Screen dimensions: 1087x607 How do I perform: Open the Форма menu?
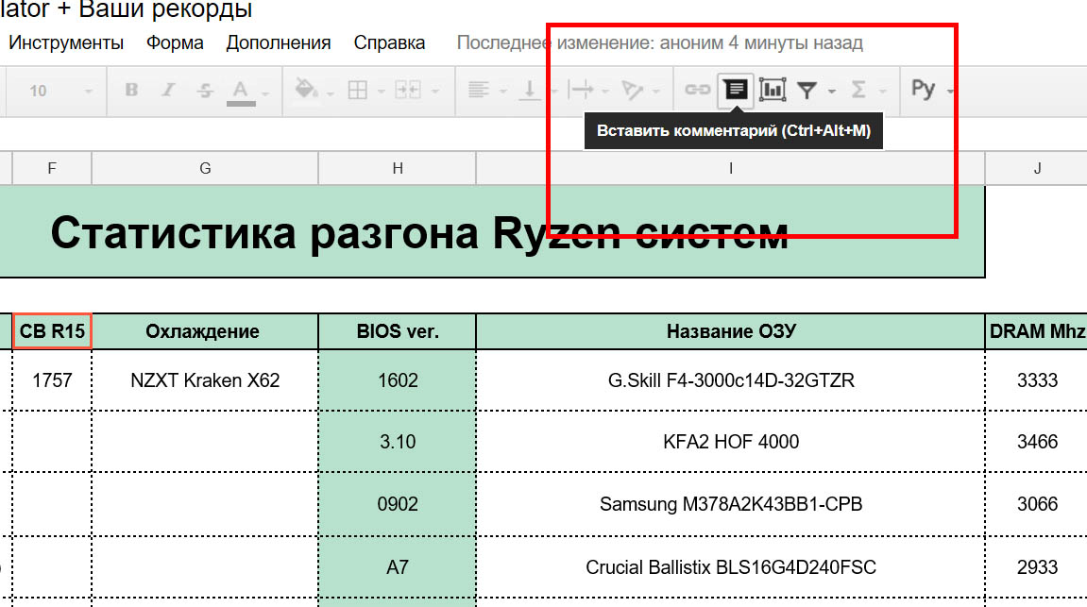175,43
